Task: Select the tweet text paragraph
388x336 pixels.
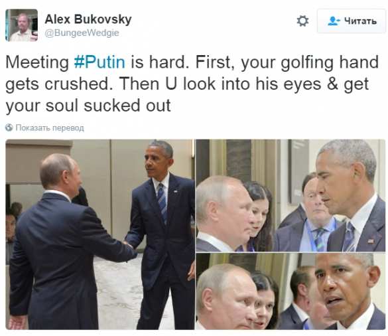Action: pyautogui.click(x=192, y=84)
